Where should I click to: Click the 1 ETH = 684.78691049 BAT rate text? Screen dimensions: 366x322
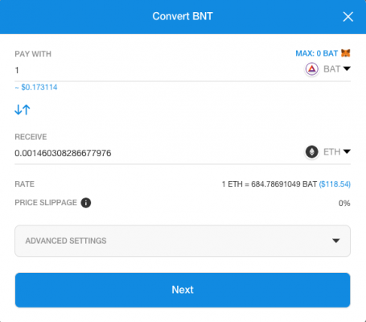(x=269, y=184)
